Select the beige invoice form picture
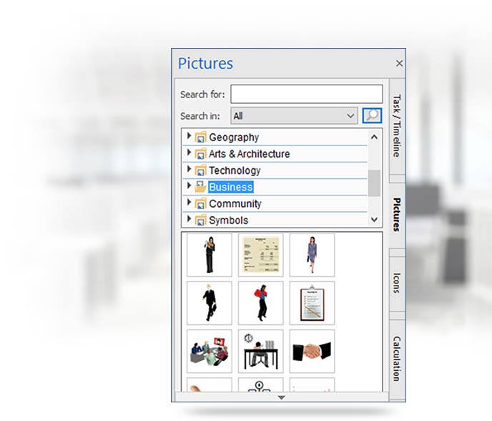 coord(261,255)
